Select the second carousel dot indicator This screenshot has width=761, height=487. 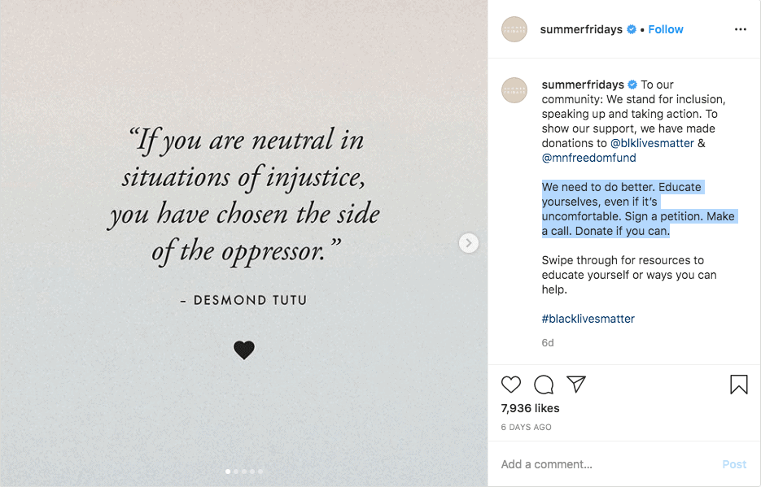[236, 471]
